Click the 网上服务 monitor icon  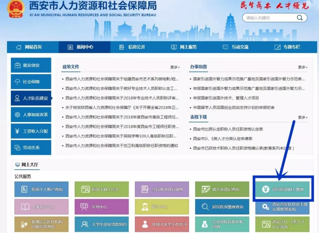coord(174,47)
